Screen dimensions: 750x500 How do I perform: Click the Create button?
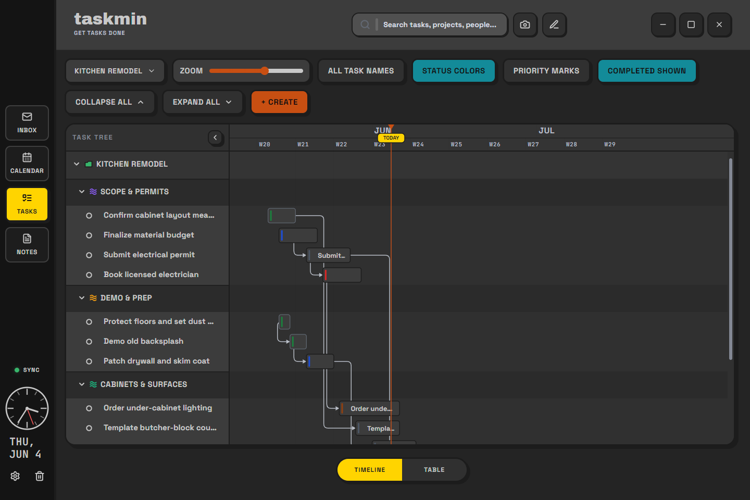(280, 102)
